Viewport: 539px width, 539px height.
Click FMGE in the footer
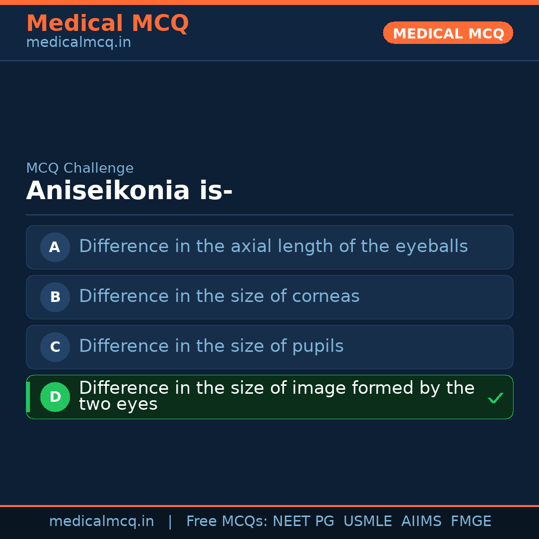tap(471, 522)
